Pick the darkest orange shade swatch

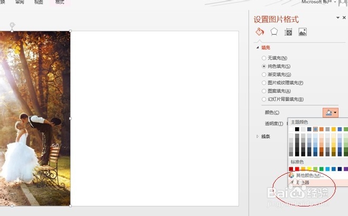(x=322, y=154)
